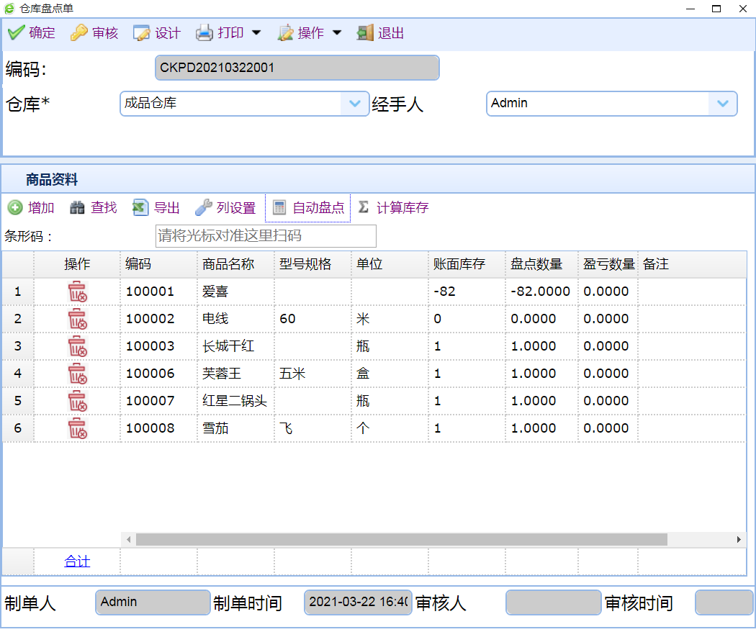Screen dimensions: 756x632
Task: Remove the 芙蓉王 row via trash icon
Action: (77, 374)
